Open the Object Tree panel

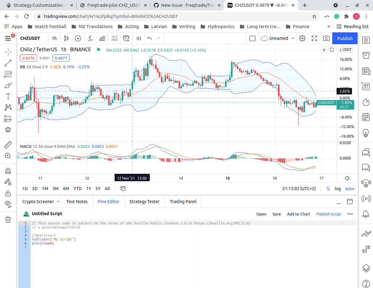366,268
